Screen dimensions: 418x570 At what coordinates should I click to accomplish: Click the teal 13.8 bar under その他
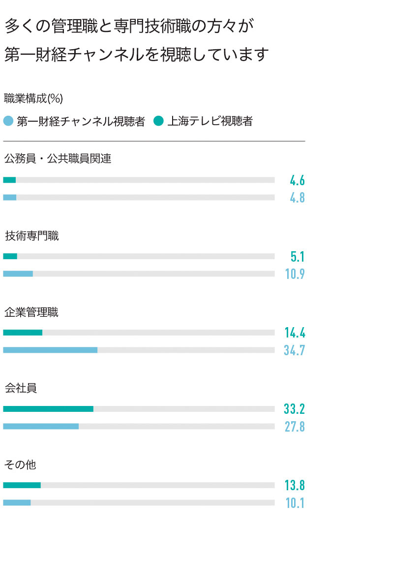22,485
